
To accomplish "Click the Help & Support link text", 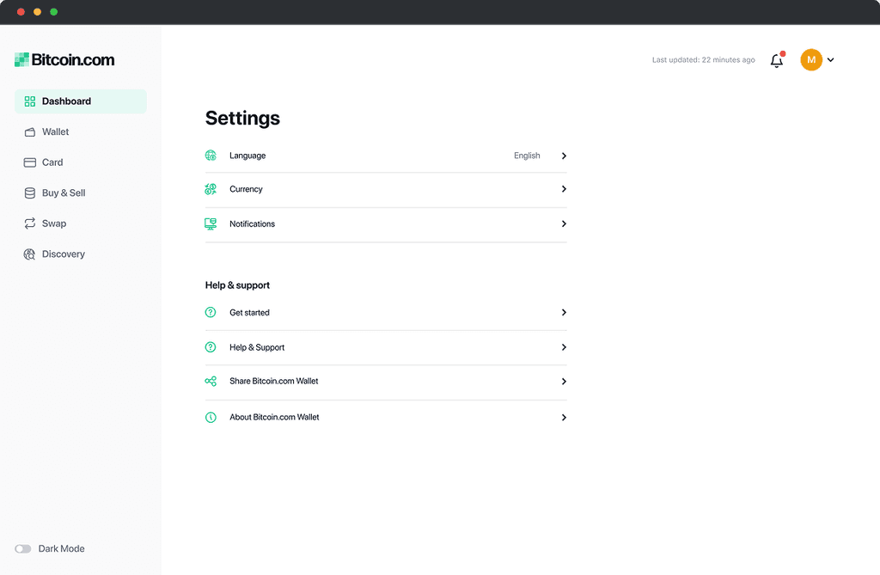I will (257, 347).
